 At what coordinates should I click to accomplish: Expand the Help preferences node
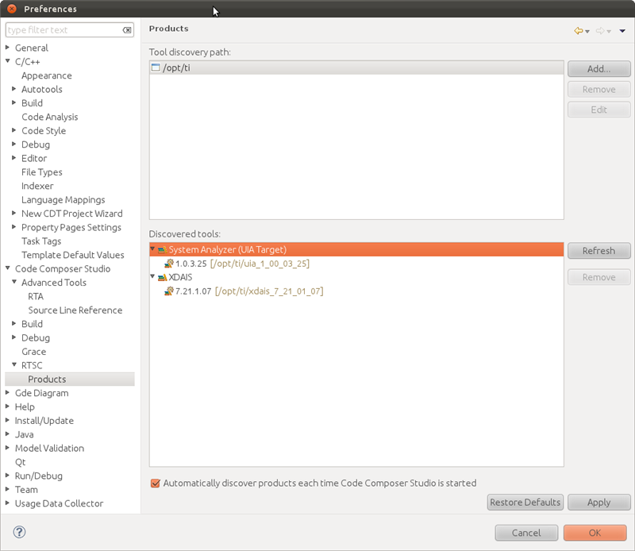7,406
